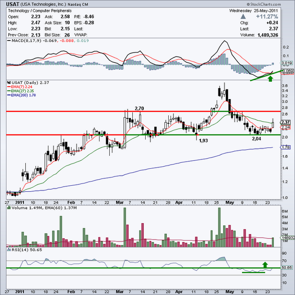Click the USAT ticker symbol title
Viewport: 295px width, 295px height.
coord(12,4)
